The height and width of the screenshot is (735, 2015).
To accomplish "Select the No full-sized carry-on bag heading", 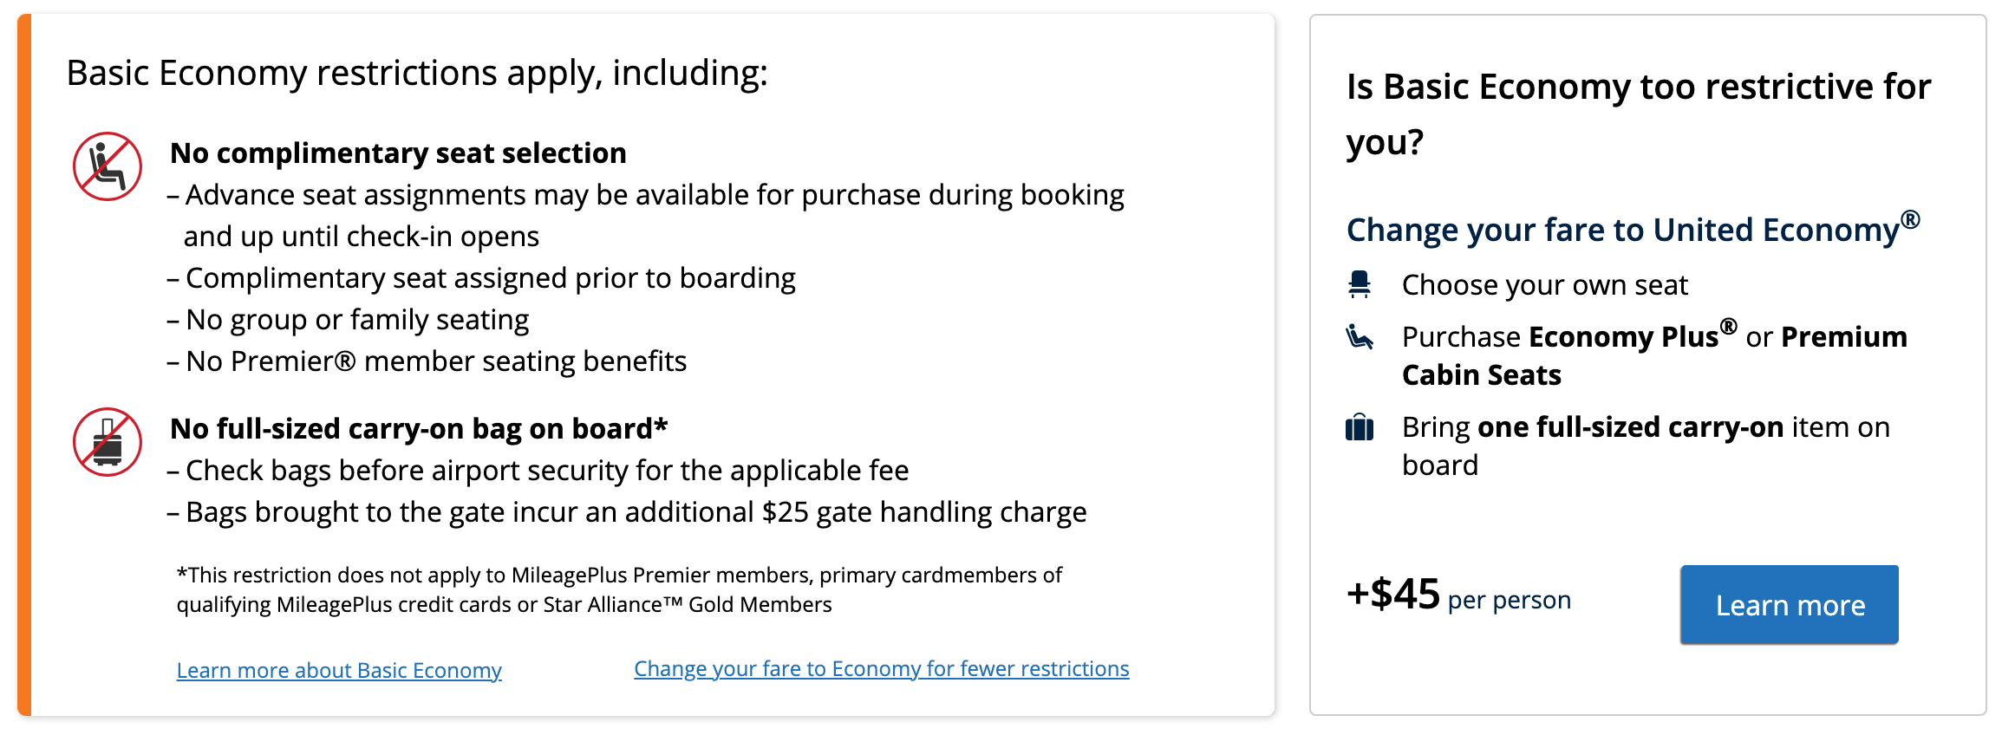I will tap(419, 428).
